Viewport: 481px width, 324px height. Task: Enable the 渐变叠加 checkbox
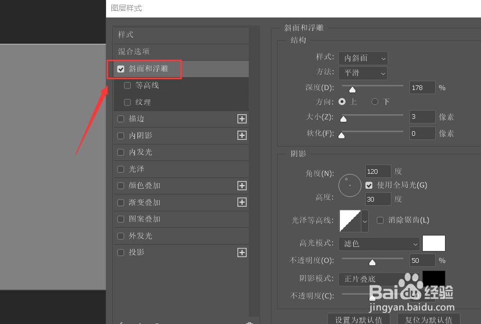coord(121,203)
